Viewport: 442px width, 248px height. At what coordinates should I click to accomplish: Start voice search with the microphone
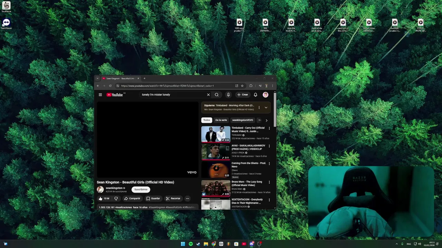tap(228, 95)
